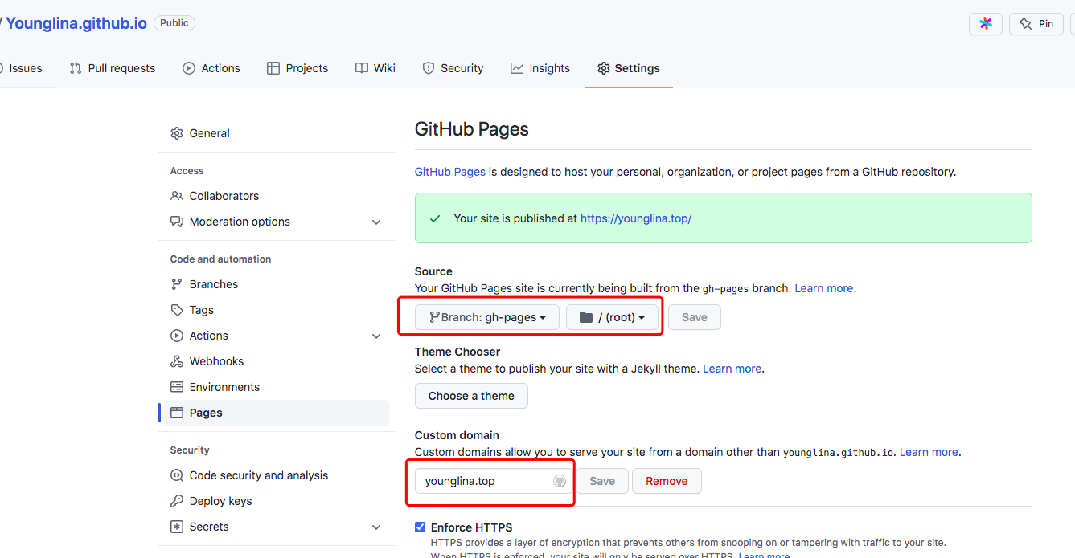Expand the Moderation options chevron
This screenshot has width=1075, height=558.
(376, 222)
